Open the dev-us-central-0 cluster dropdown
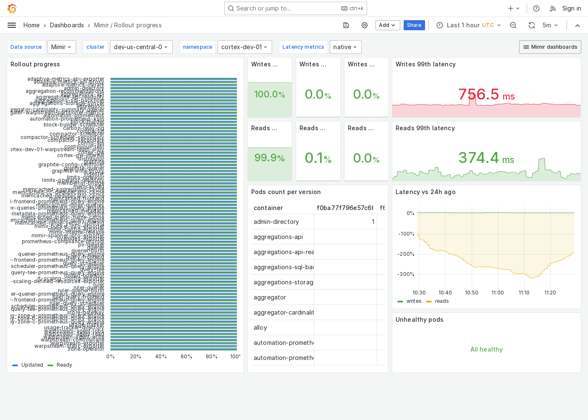 [141, 47]
